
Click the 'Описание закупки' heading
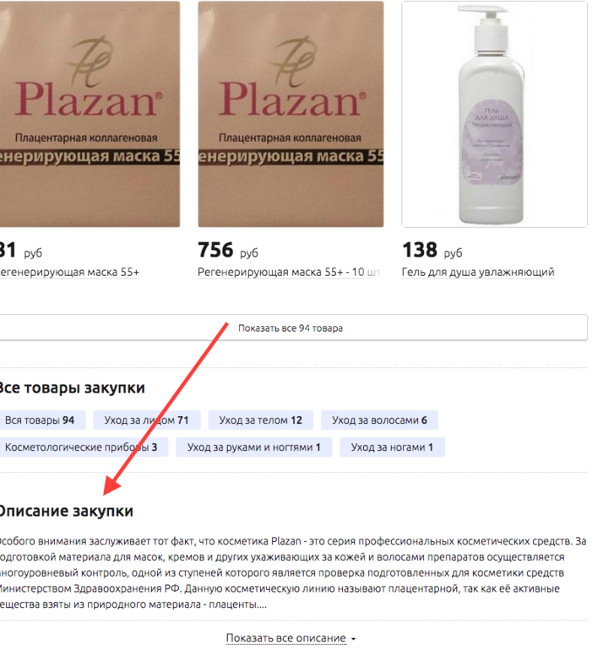click(x=67, y=511)
